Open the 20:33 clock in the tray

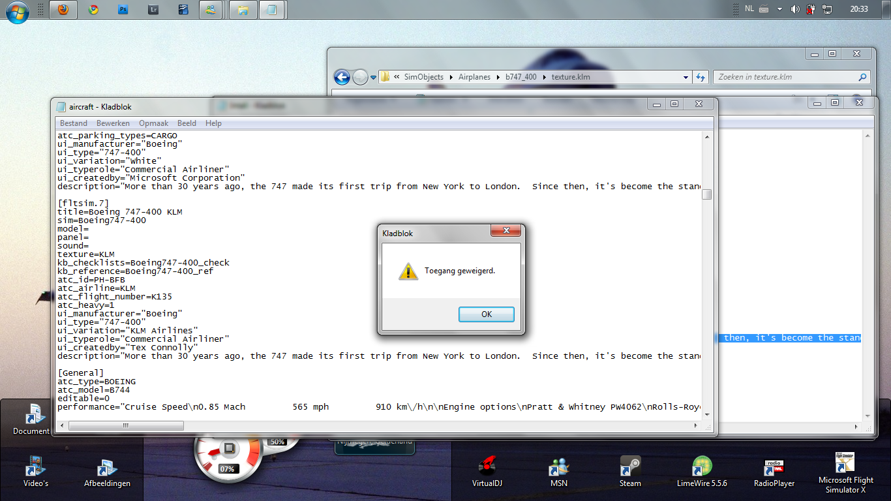858,9
